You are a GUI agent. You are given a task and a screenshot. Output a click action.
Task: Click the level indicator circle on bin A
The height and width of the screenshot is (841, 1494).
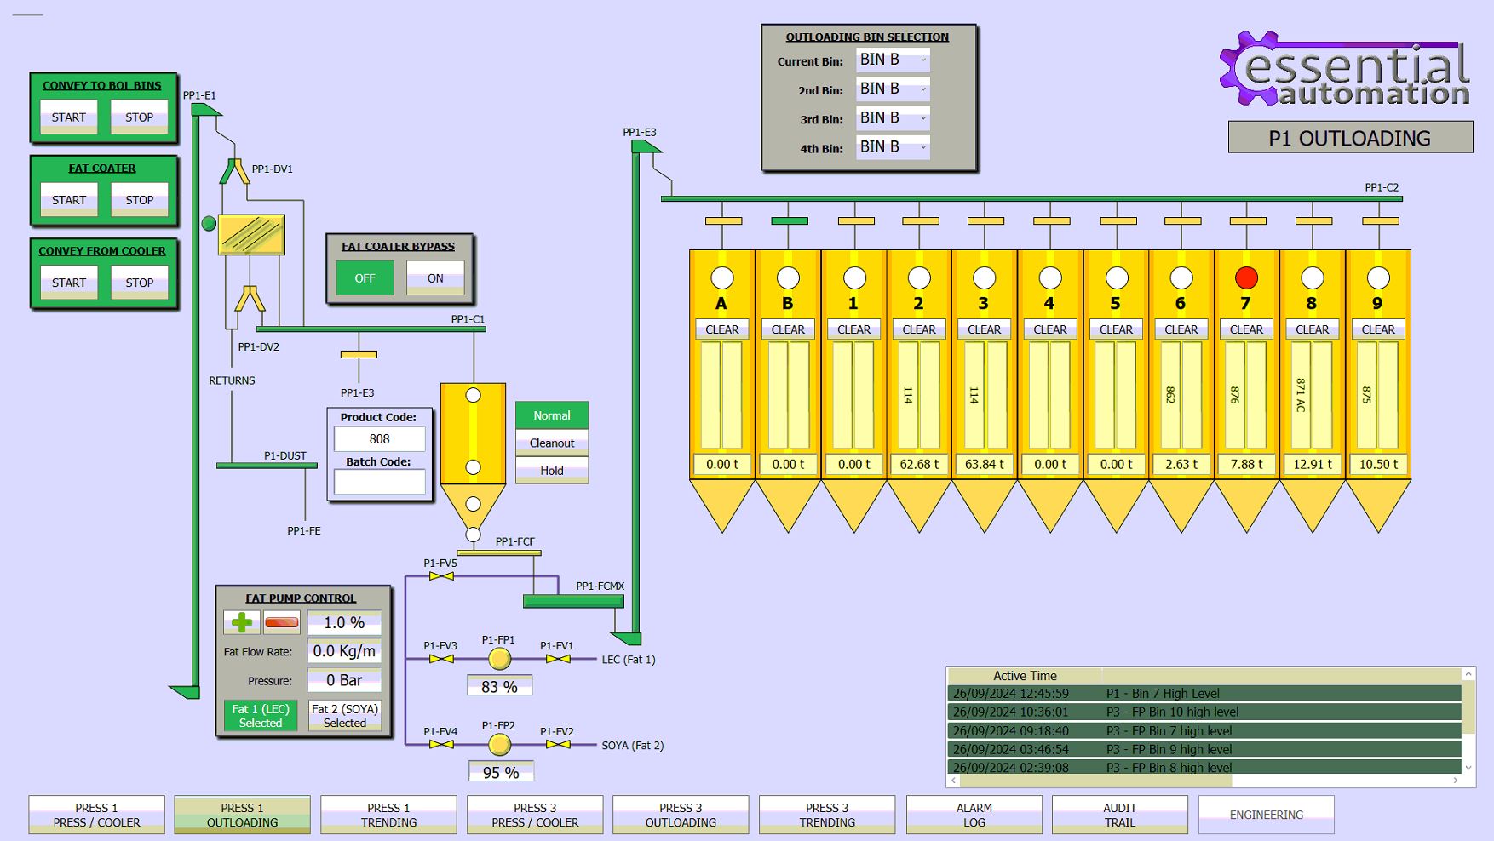722,277
